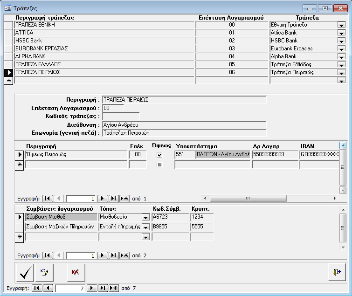
Task: Go to previous record in main form navigator
Action: click(x=47, y=289)
